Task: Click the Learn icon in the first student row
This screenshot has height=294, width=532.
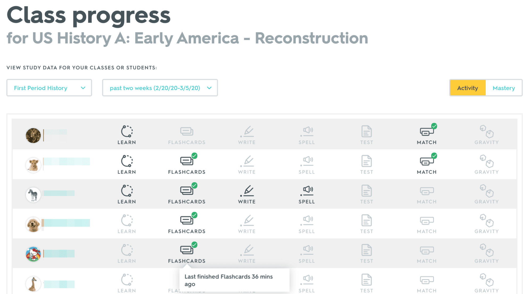Action: (x=127, y=132)
